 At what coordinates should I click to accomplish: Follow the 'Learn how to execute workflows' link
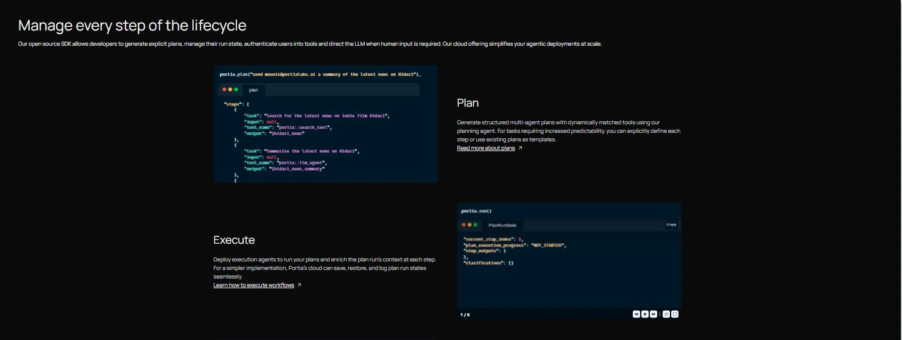[x=253, y=285]
